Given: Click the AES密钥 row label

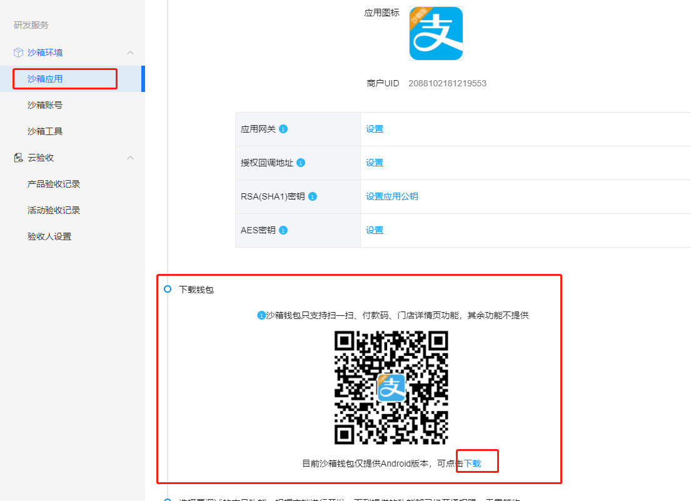Looking at the screenshot, I should tap(258, 230).
